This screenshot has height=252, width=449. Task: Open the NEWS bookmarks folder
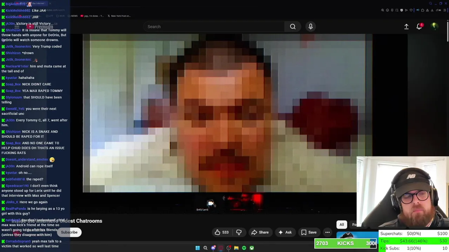click(x=73, y=16)
